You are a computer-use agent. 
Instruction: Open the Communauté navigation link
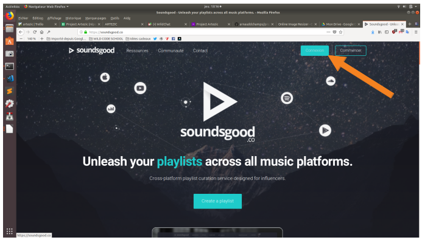(x=171, y=50)
